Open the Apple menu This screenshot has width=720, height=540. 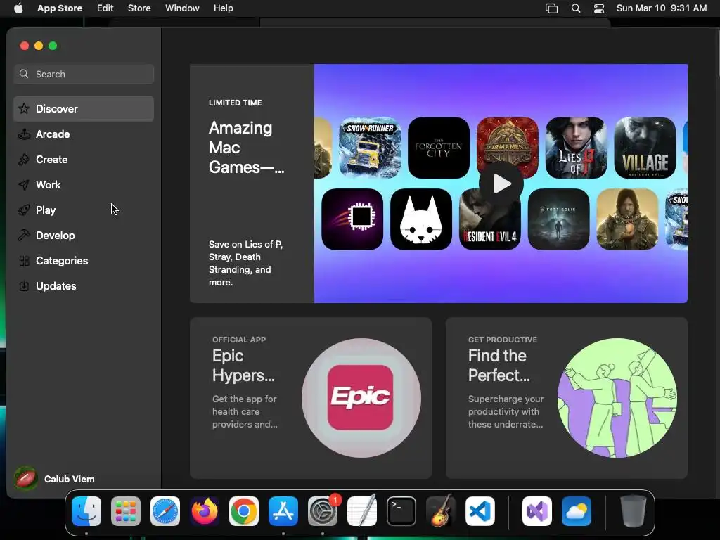click(x=18, y=8)
